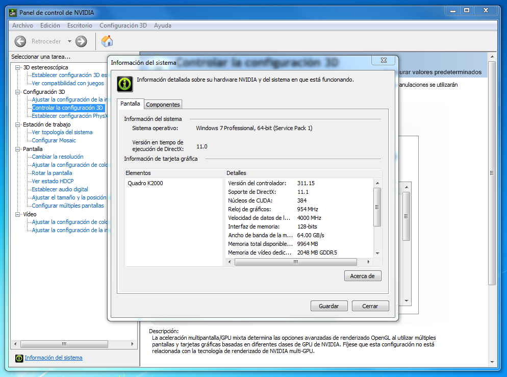Collapse the 3D estereoscópica tree node
This screenshot has height=377, width=507.
coord(18,67)
